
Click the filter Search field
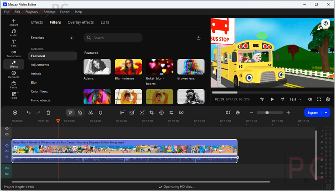(113, 37)
